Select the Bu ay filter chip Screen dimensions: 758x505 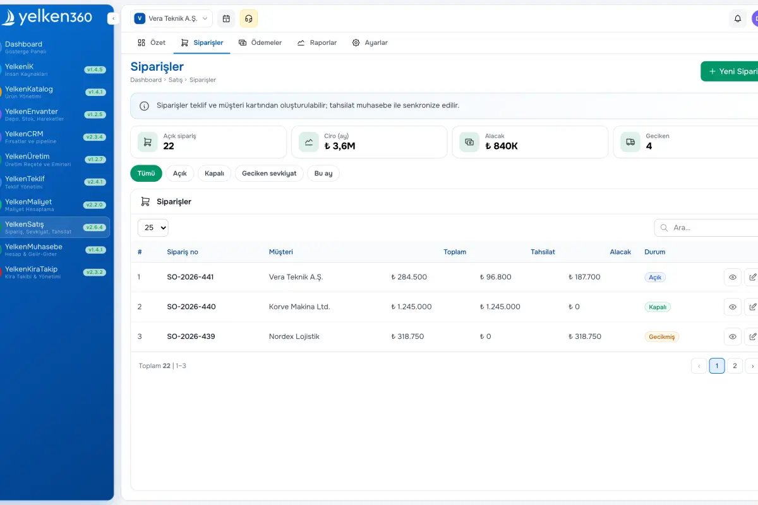[x=323, y=174]
